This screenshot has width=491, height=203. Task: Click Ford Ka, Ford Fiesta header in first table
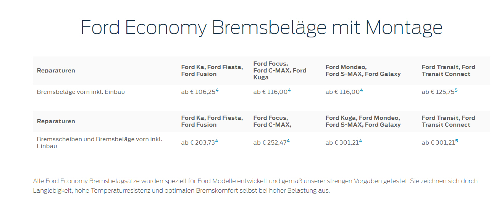coord(212,71)
